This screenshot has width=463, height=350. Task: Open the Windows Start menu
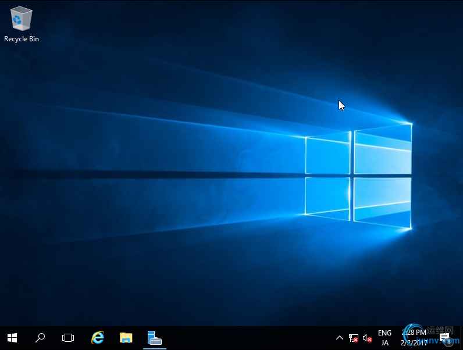point(12,338)
